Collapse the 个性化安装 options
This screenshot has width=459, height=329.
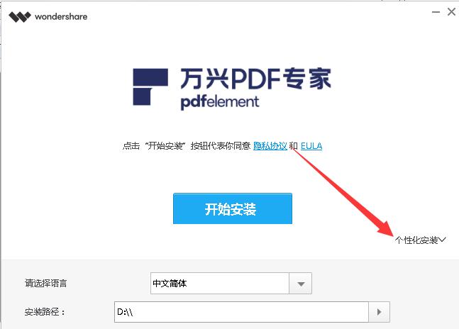[421, 240]
